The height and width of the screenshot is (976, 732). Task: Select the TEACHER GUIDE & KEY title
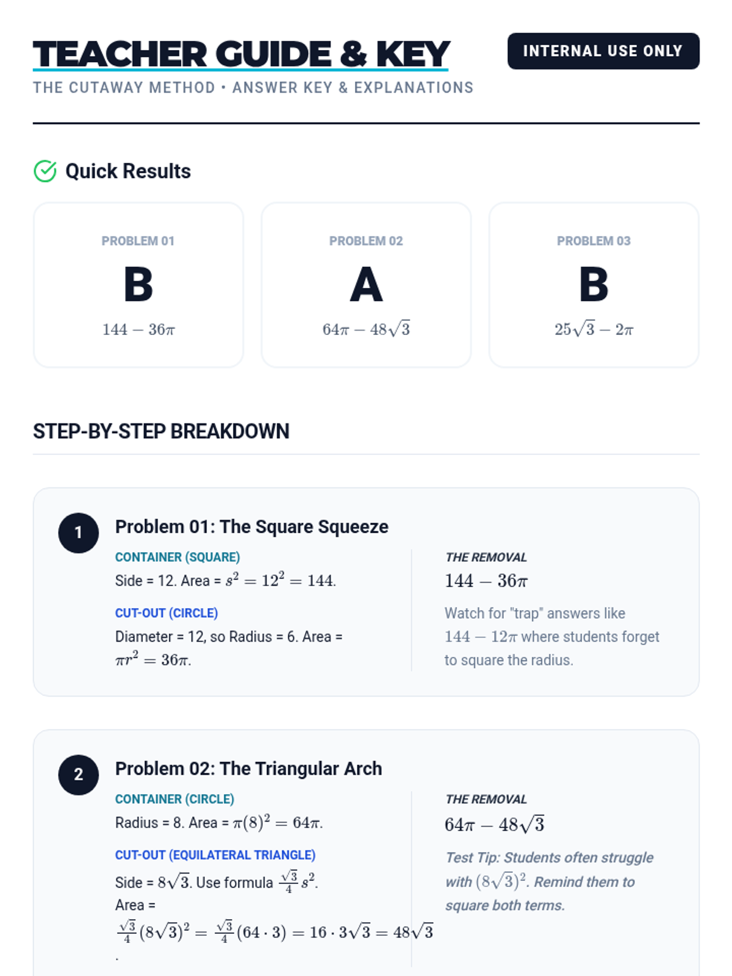click(241, 54)
